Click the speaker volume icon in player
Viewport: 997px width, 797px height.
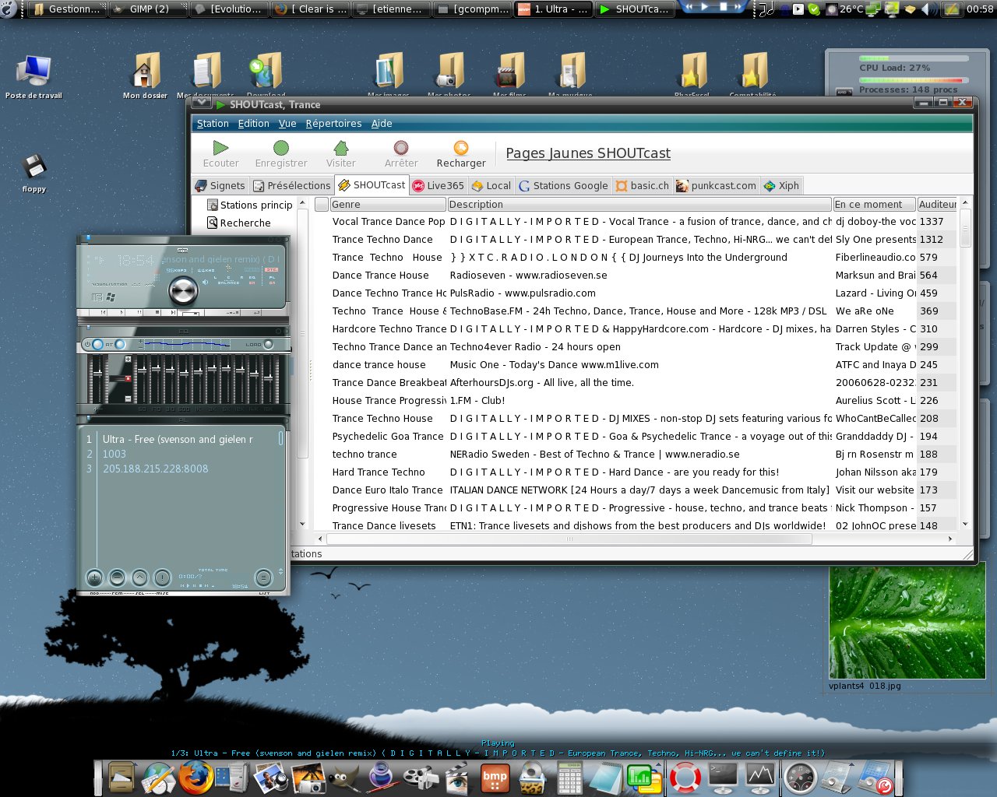pos(205,283)
